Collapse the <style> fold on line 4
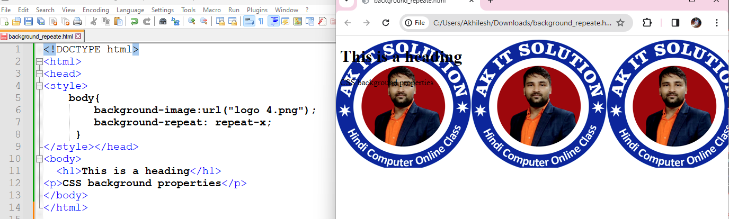Screen dimensions: 729x219 pyautogui.click(x=39, y=86)
